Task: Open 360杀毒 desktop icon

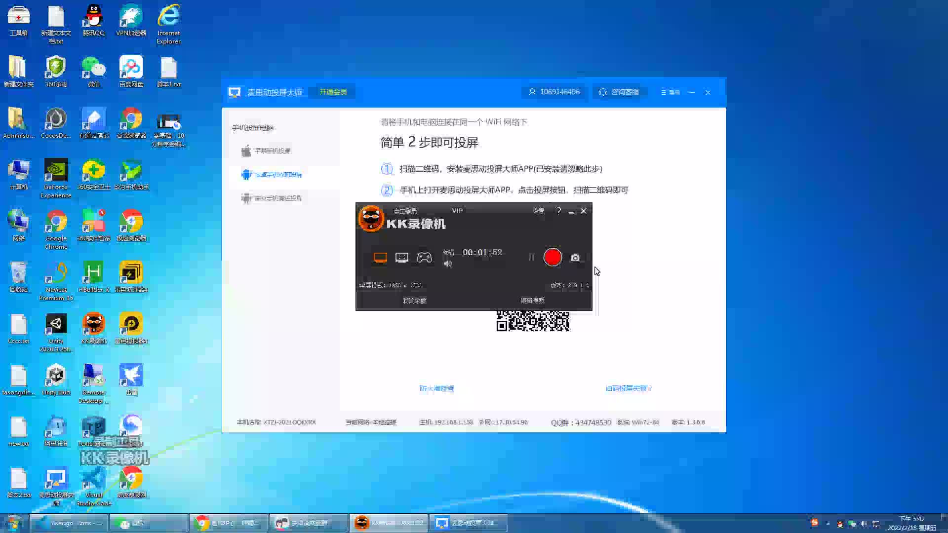Action: (56, 72)
